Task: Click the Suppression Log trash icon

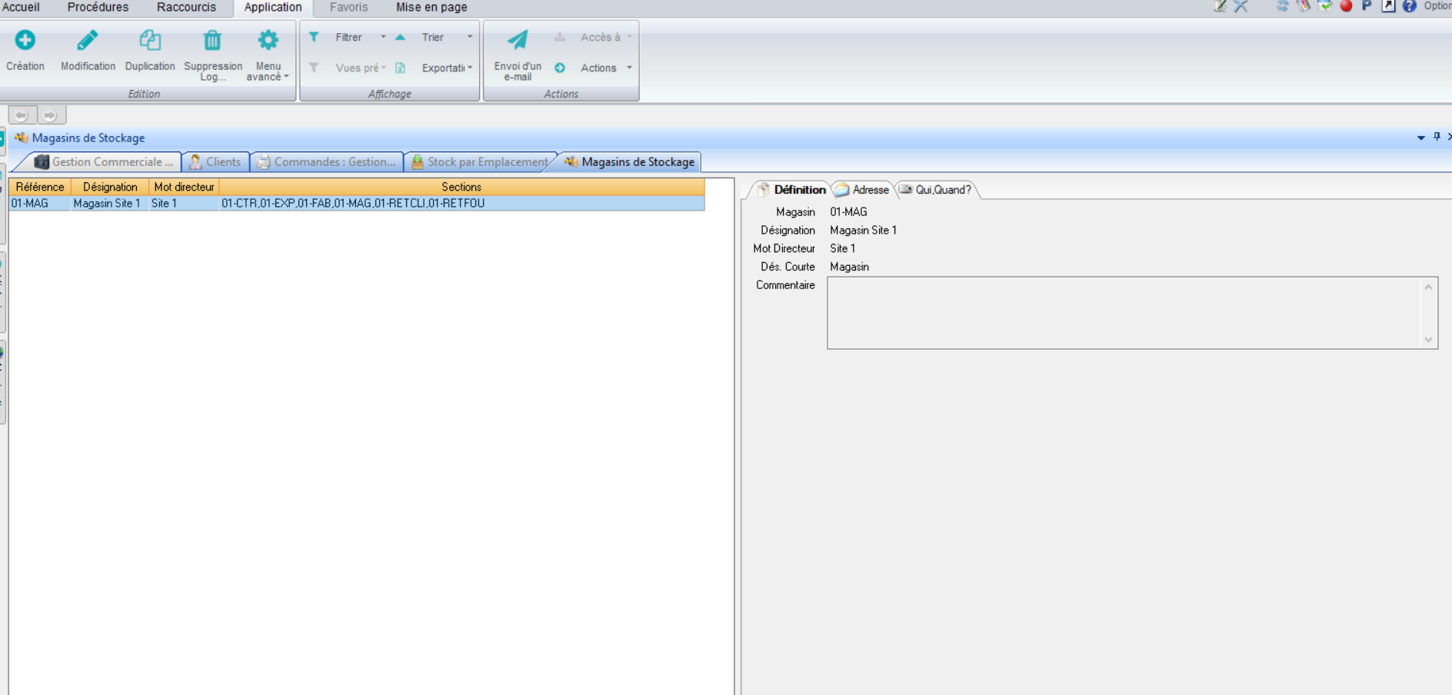Action: click(x=212, y=40)
